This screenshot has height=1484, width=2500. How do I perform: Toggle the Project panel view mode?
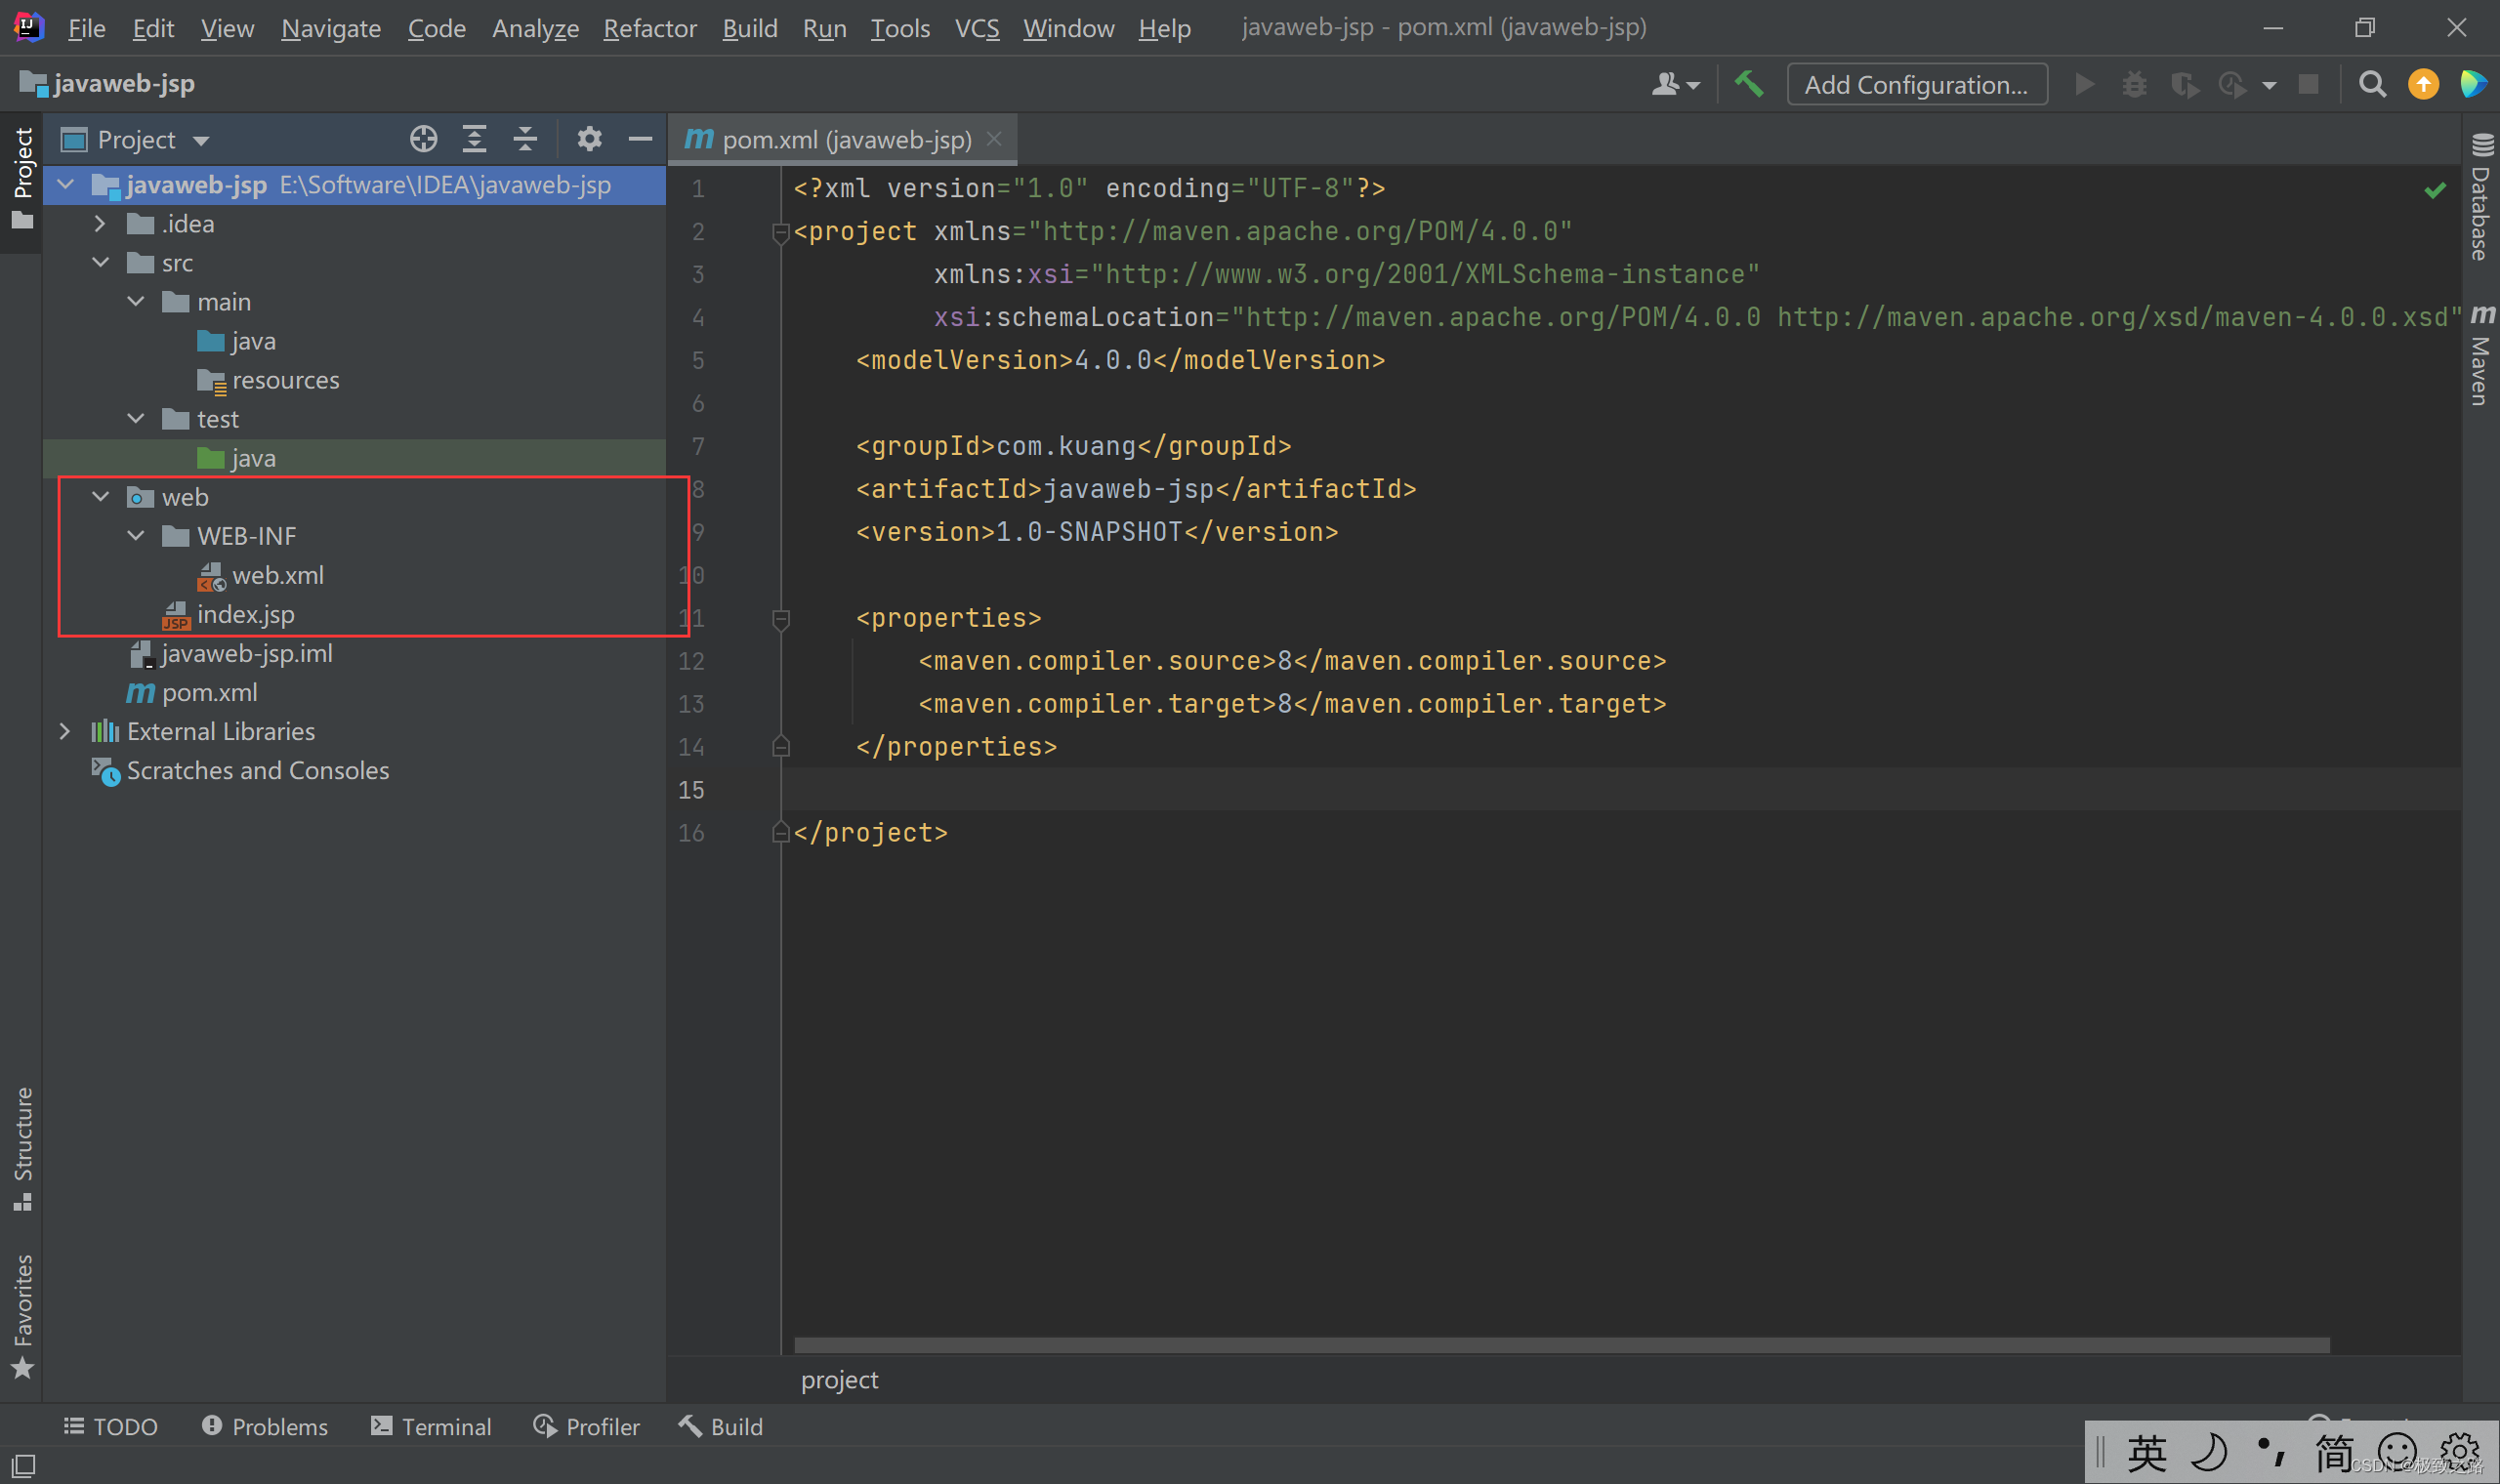199,140
